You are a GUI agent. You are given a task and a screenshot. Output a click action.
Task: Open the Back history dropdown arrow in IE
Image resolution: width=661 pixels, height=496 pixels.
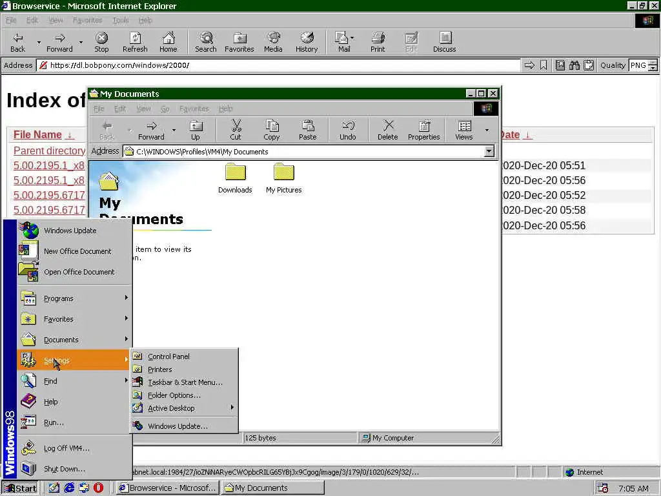(x=39, y=42)
